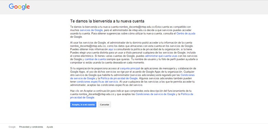Follow the 'aquí' more information link
Image resolution: width=268 pixels, height=129 pixels.
pos(111,49)
